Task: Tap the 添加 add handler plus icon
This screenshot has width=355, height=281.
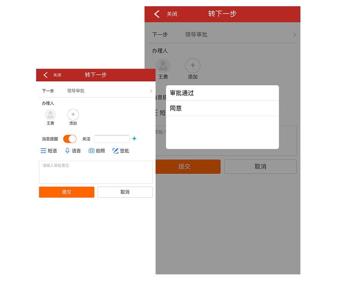Action: pyautogui.click(x=73, y=115)
